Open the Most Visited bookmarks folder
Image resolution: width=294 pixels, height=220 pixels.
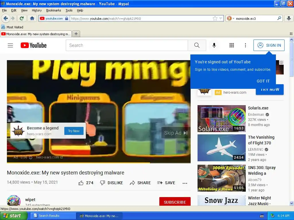12,27
